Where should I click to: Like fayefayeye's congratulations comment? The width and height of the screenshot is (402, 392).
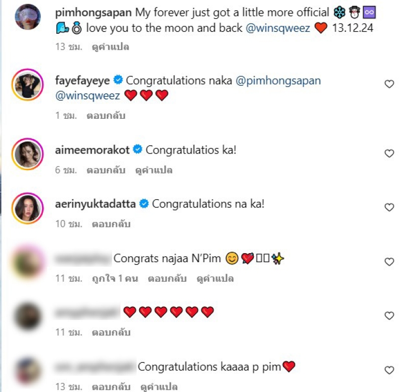click(x=389, y=84)
